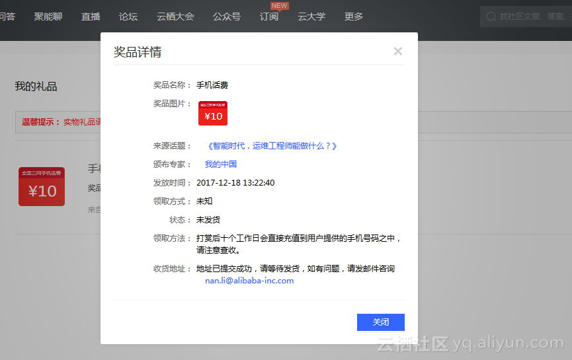
Task: Click the 温馨提示 notice text
Action: click(61, 122)
